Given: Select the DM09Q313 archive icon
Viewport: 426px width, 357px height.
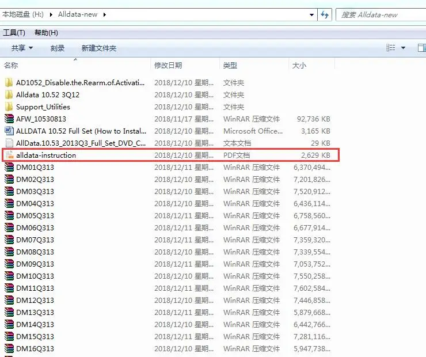Looking at the screenshot, I should tap(9, 264).
